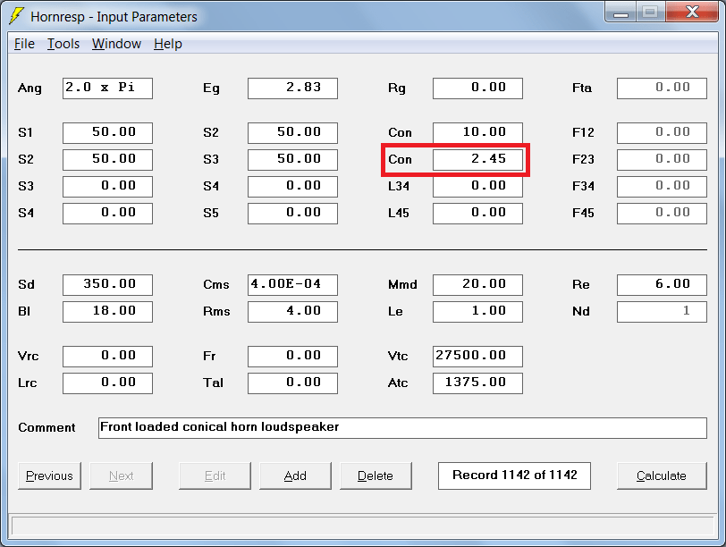This screenshot has width=726, height=547.
Task: Click the Vtc field with 27500.00
Action: tap(477, 357)
